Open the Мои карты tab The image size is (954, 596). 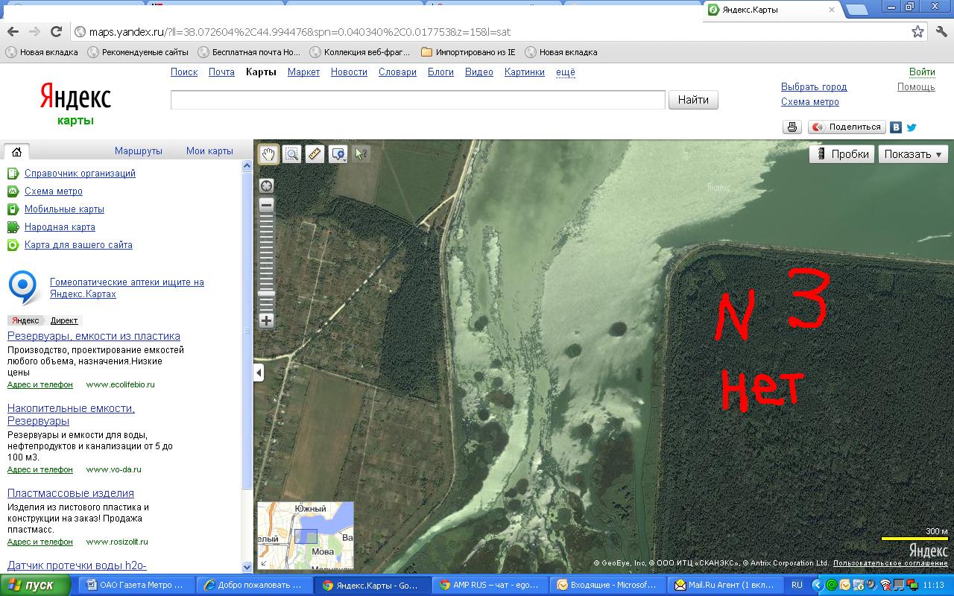[x=209, y=150]
